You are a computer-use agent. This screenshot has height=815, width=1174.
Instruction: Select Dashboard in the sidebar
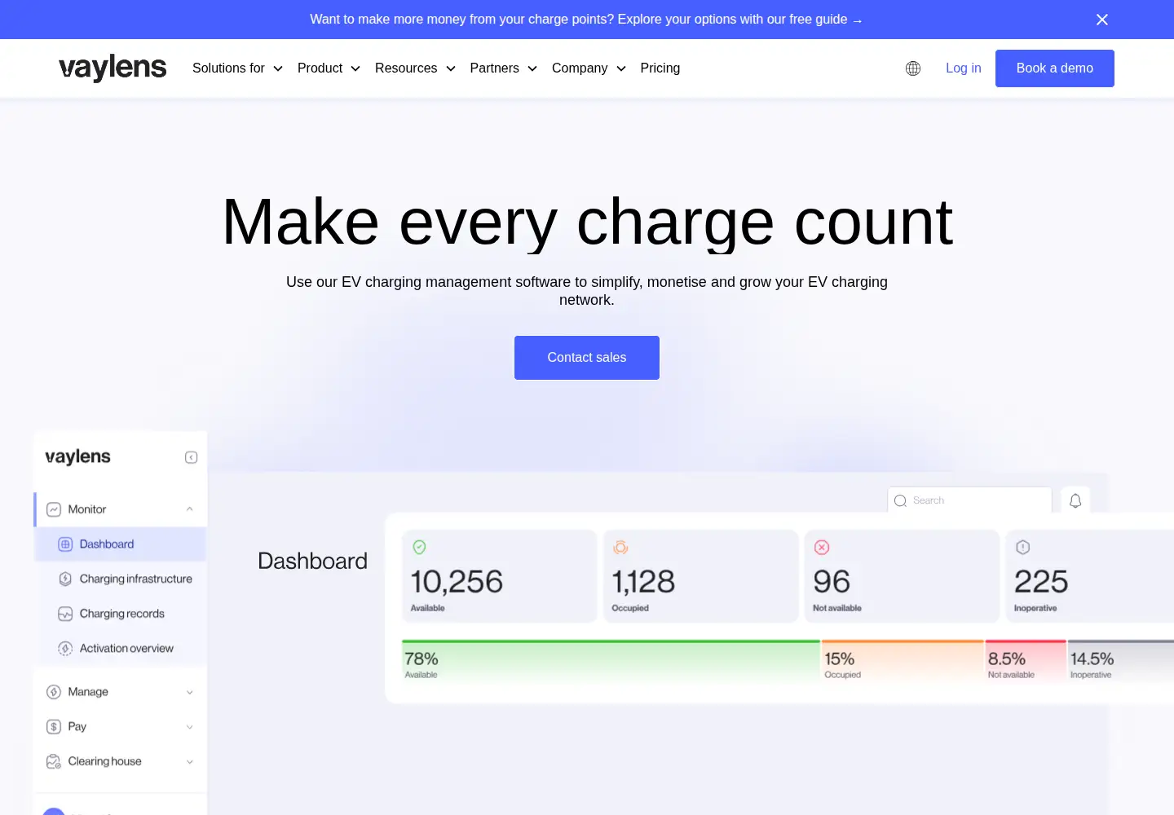pos(120,544)
